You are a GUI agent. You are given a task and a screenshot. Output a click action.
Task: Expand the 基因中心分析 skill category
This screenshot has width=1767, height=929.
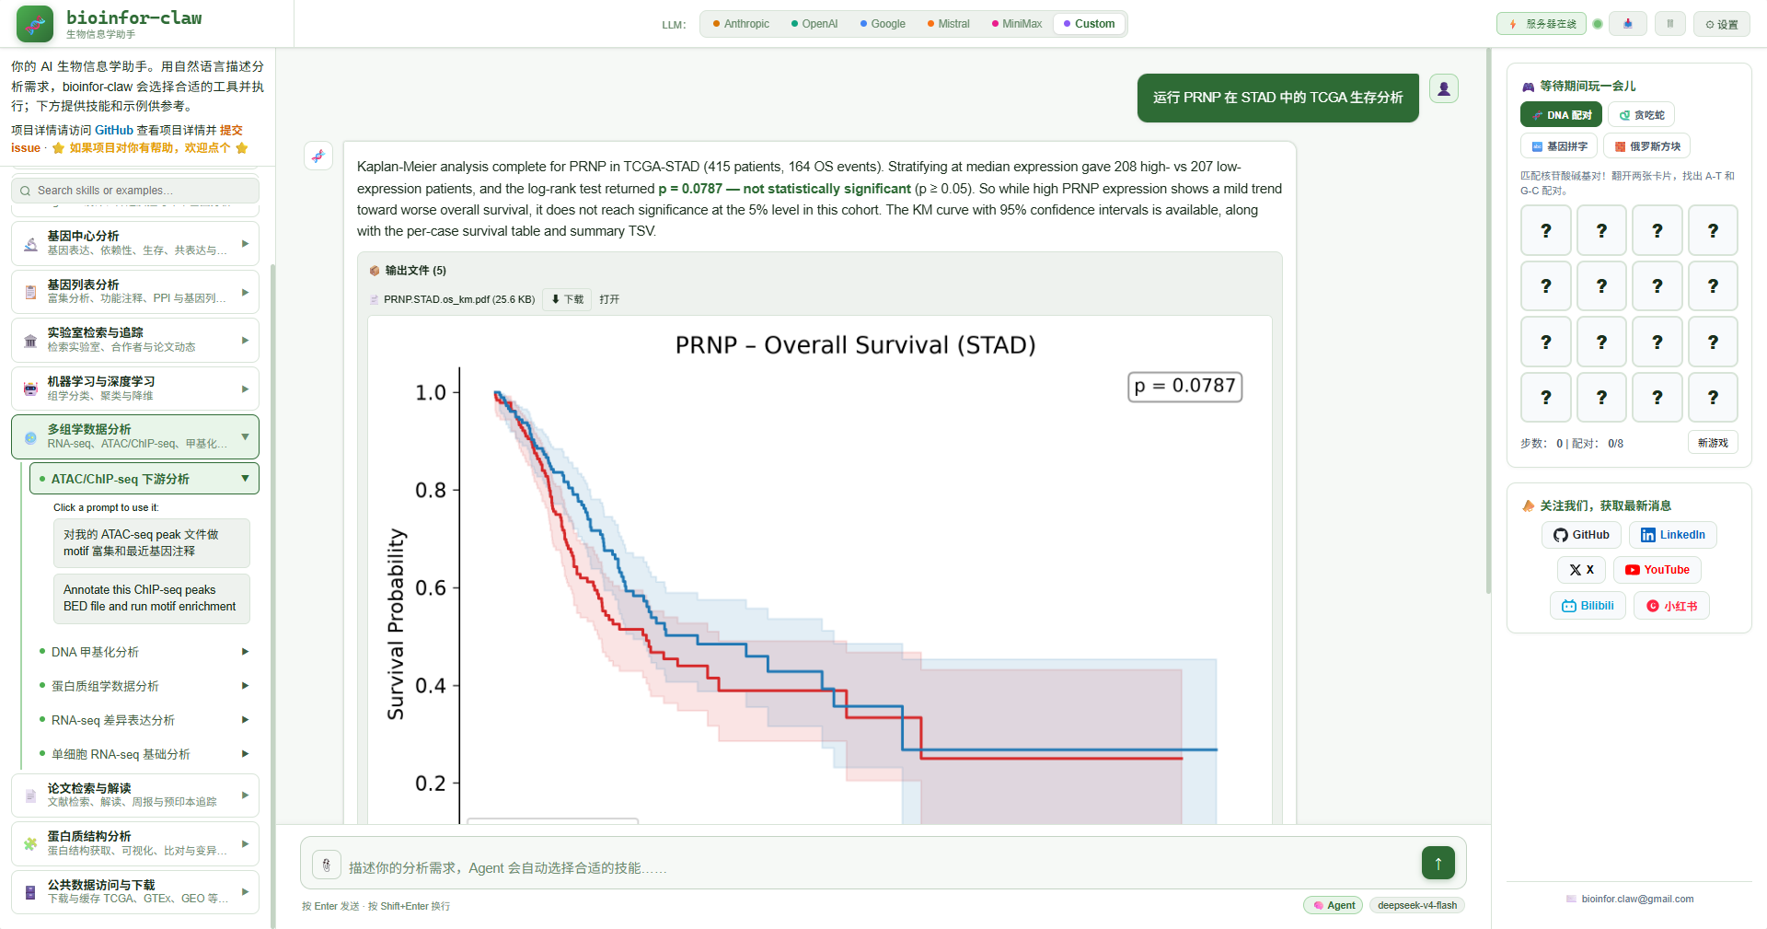135,243
